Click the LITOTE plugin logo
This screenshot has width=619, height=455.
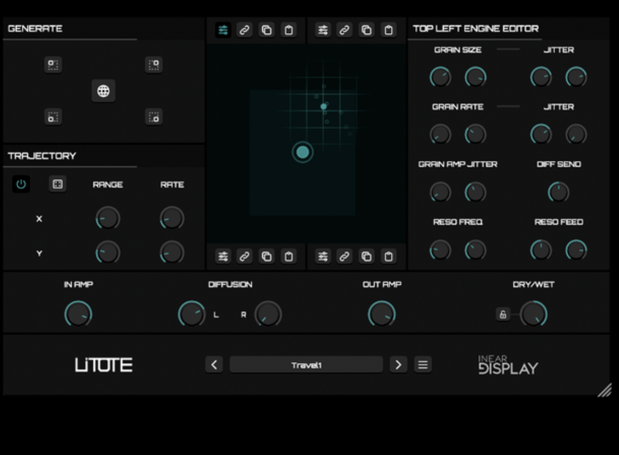click(x=104, y=365)
